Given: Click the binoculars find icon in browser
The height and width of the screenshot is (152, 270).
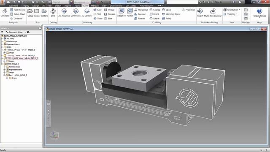Looking at the screenshot, I should click(28, 32).
